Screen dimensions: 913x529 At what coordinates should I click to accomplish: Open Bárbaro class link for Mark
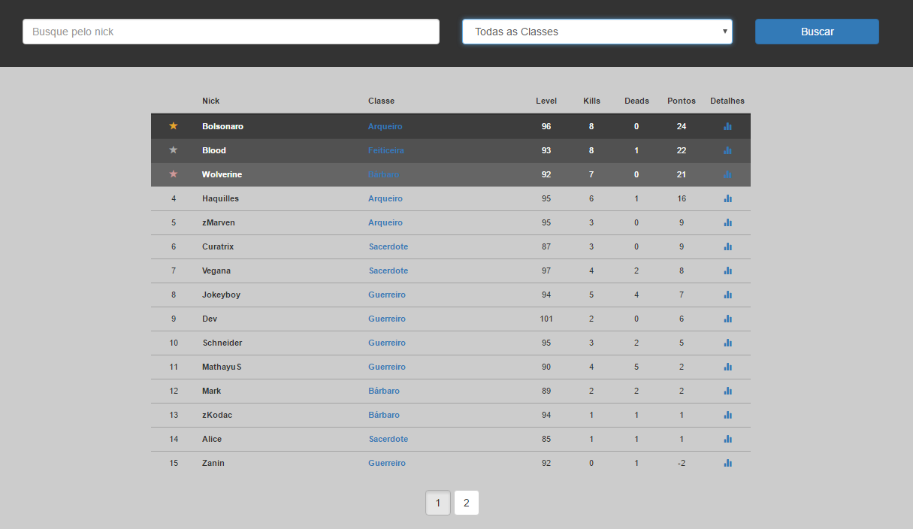point(383,391)
